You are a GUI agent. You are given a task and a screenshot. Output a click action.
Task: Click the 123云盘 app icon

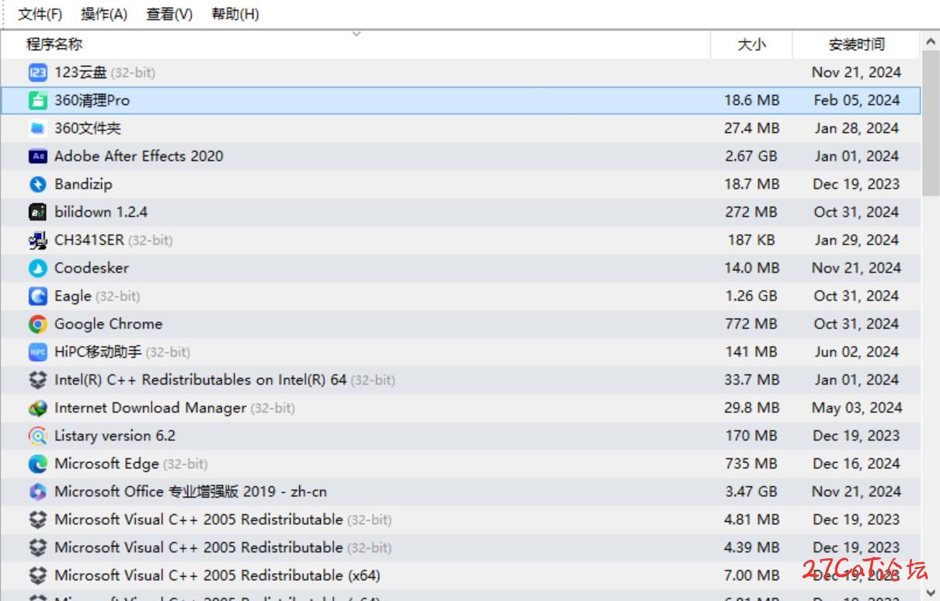click(37, 72)
